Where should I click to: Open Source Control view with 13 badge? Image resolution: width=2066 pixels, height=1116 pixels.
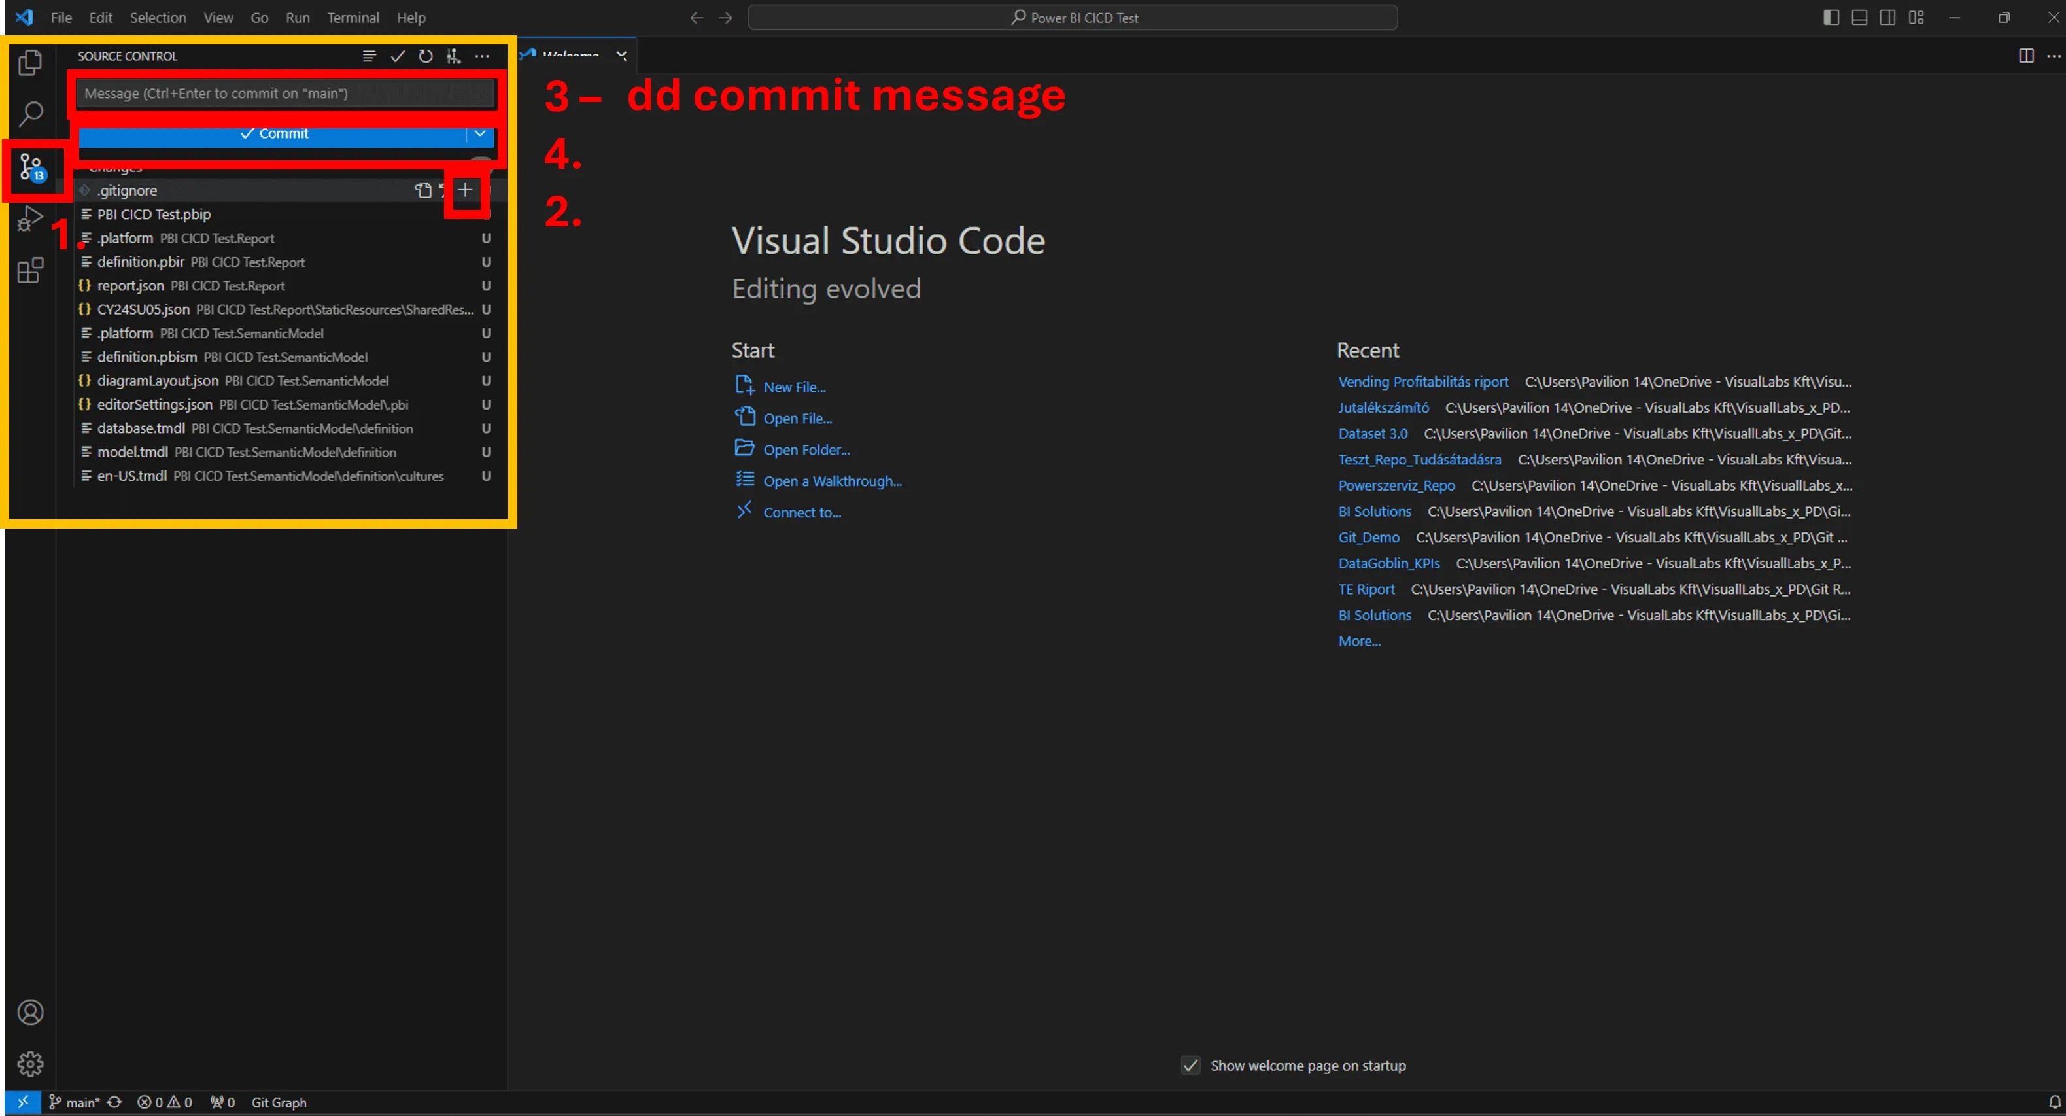32,167
